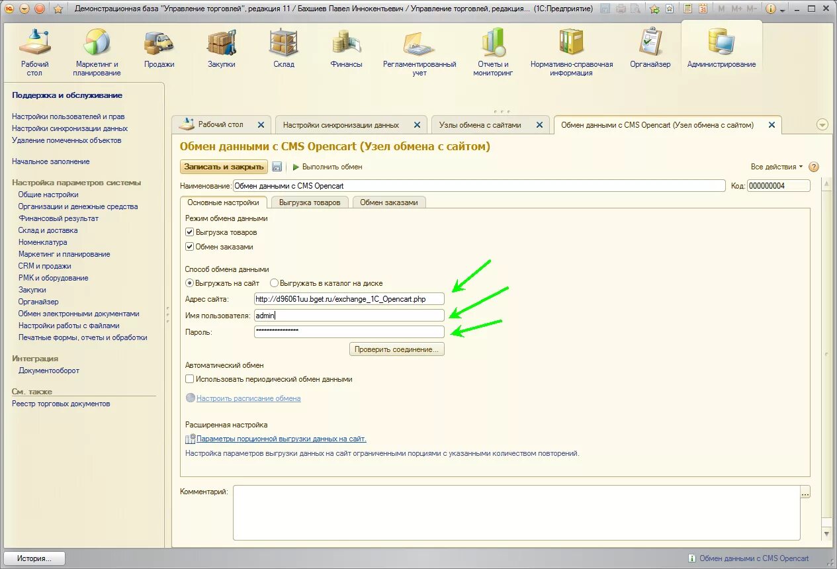Viewport: 837px width, 569px height.
Task: Click the M+ memory button in title bar
Action: click(736, 9)
